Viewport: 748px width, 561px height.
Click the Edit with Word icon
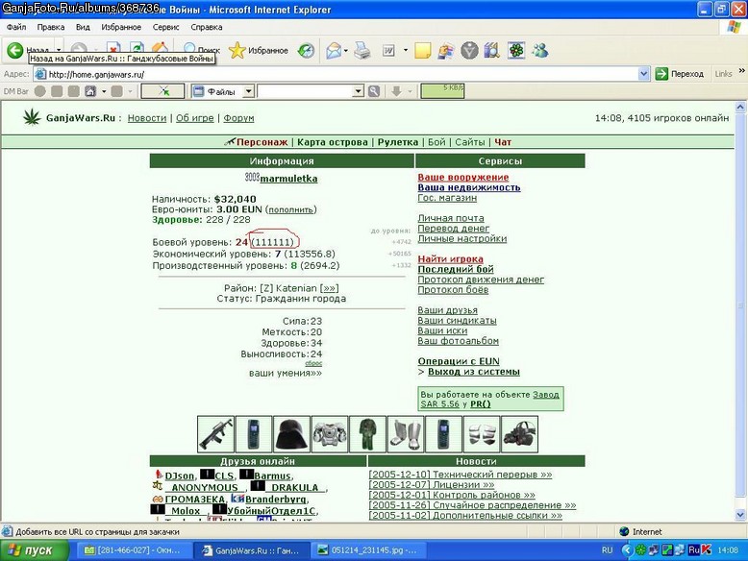pyautogui.click(x=388, y=50)
